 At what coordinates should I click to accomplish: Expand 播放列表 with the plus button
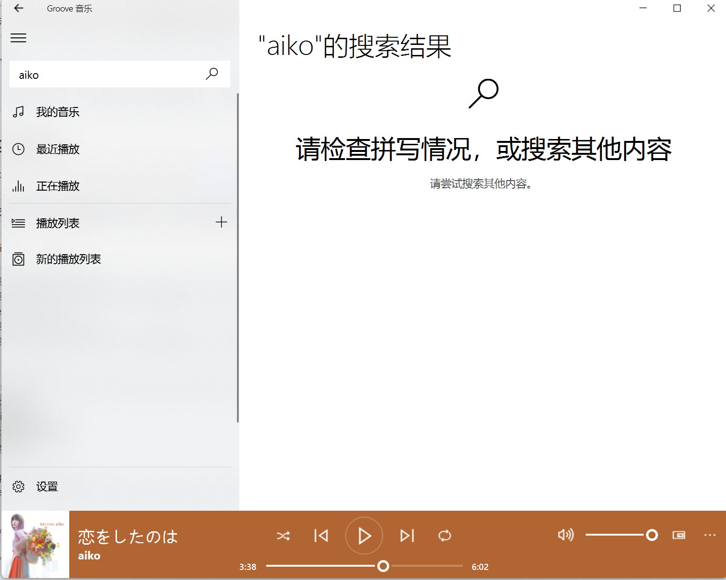coord(222,222)
